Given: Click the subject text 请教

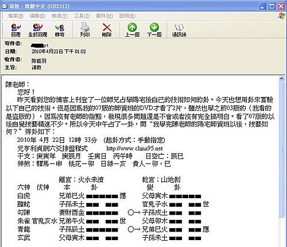Looking at the screenshot, I should coord(36,67).
